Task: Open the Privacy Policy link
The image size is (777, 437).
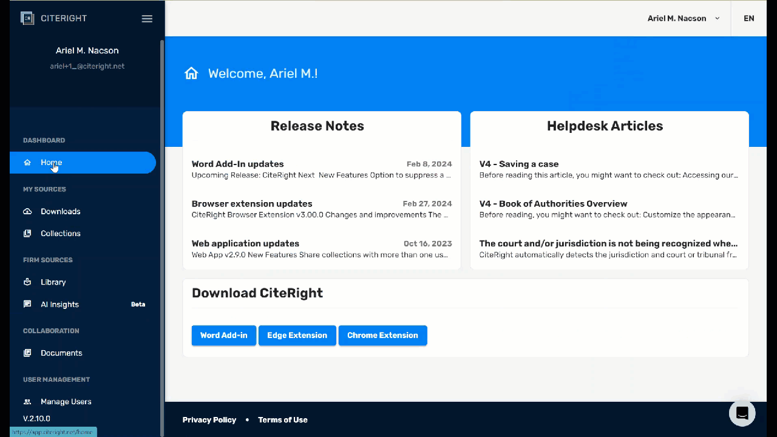Action: point(209,419)
